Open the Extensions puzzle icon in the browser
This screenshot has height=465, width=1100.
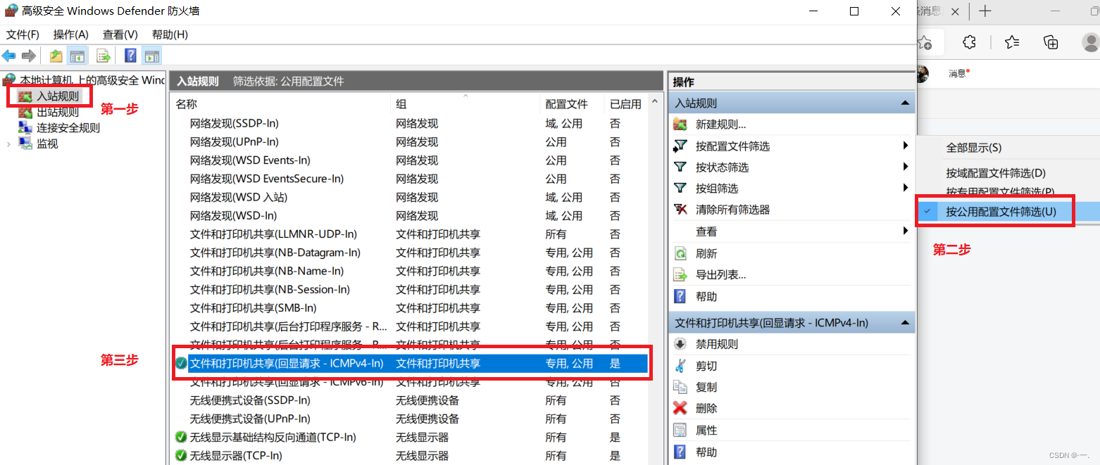[969, 42]
